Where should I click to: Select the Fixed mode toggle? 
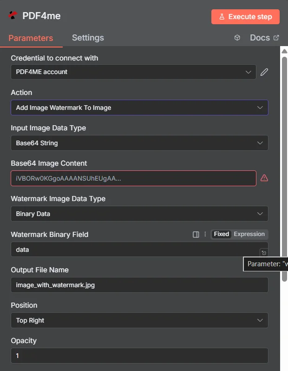point(221,234)
